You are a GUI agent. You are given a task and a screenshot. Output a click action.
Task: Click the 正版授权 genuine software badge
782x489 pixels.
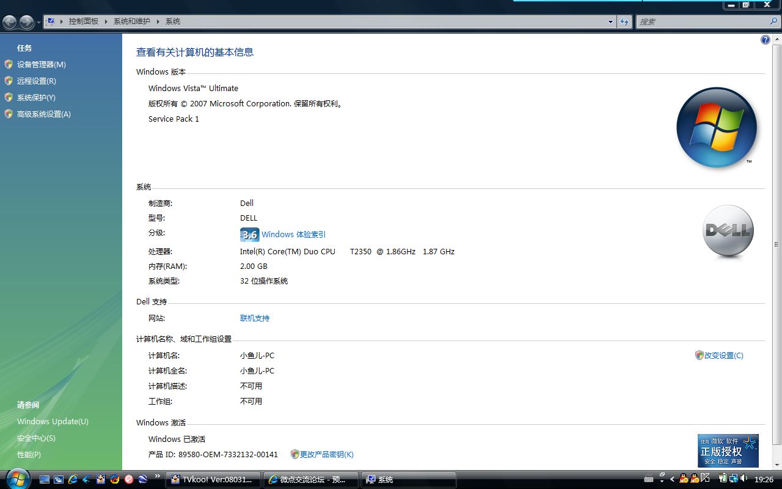[x=728, y=450]
